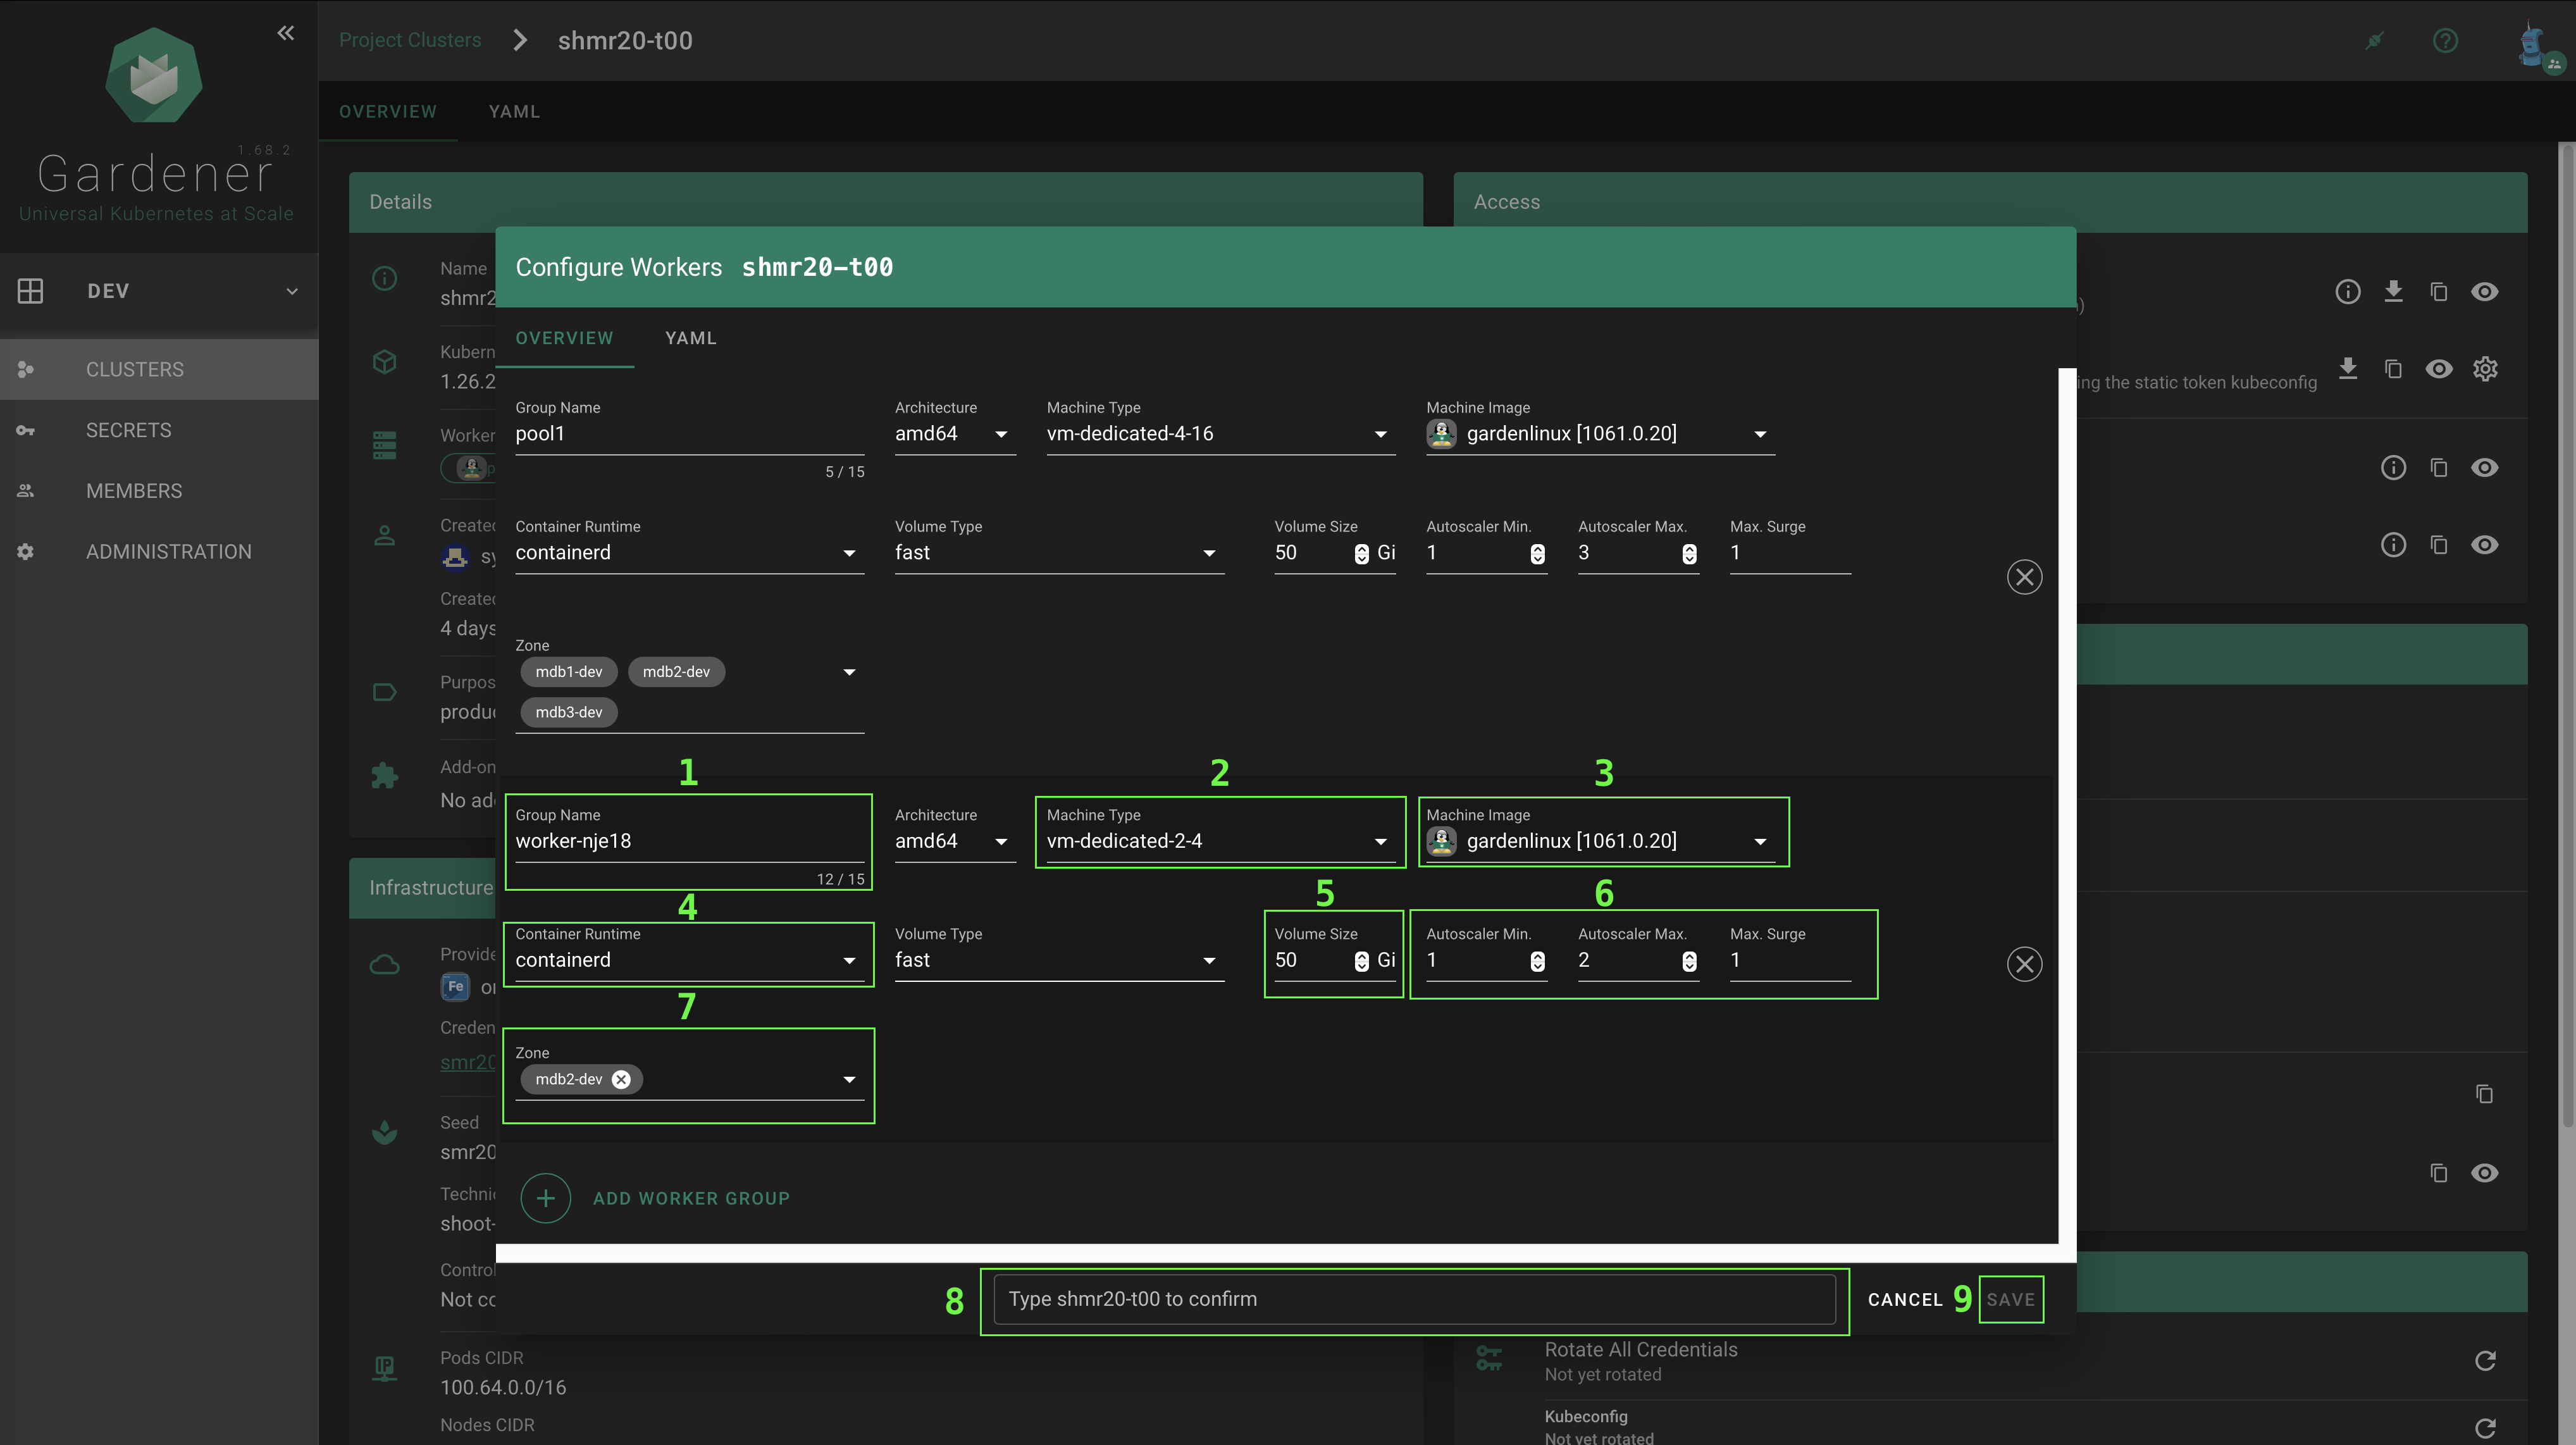Collapse the sidebar with double chevron icon
Image resolution: width=2576 pixels, height=1445 pixels.
pos(286,33)
